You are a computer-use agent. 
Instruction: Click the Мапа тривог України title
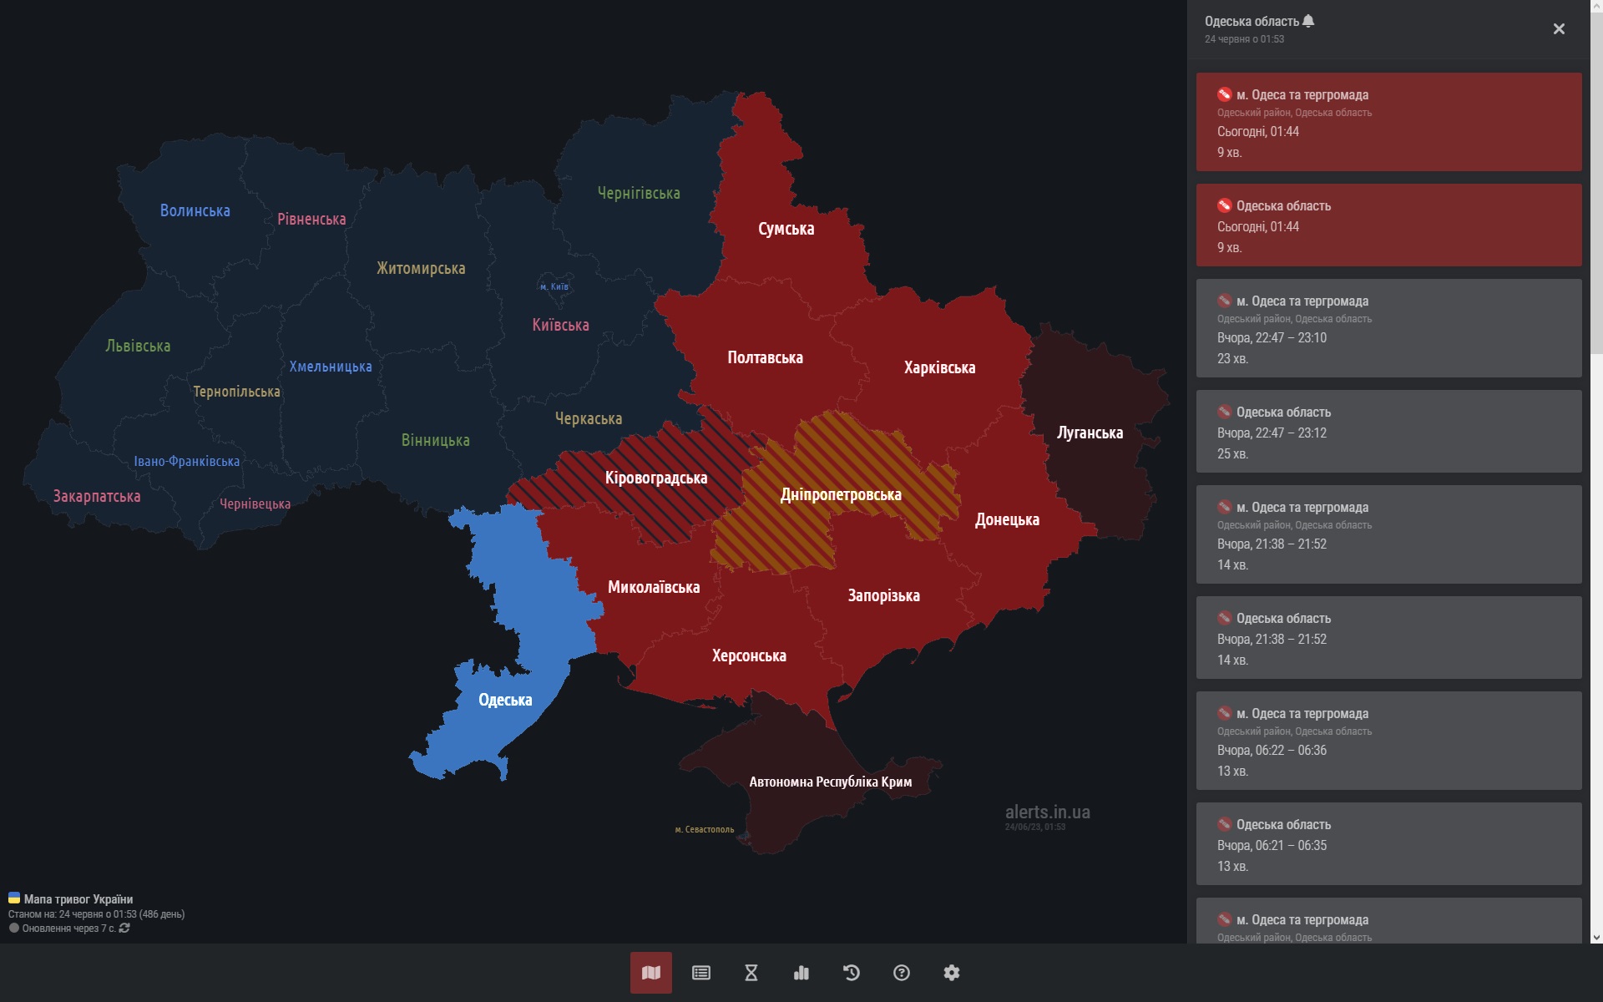tap(78, 899)
